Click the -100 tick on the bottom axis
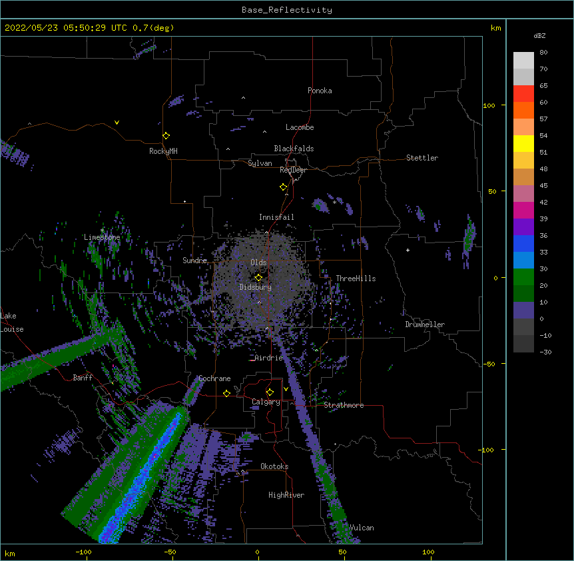The height and width of the screenshot is (561, 574). point(83,552)
